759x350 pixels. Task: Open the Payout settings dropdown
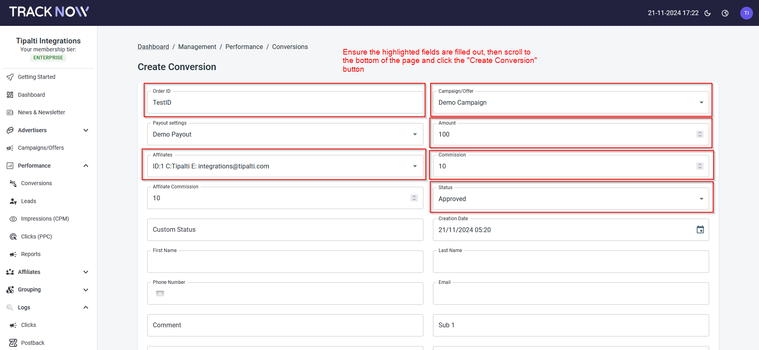pos(415,135)
